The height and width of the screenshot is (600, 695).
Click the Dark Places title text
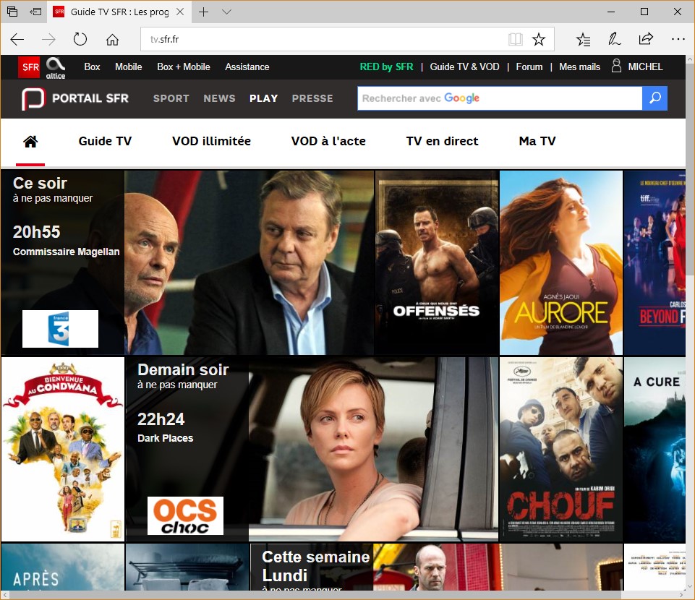pos(166,438)
